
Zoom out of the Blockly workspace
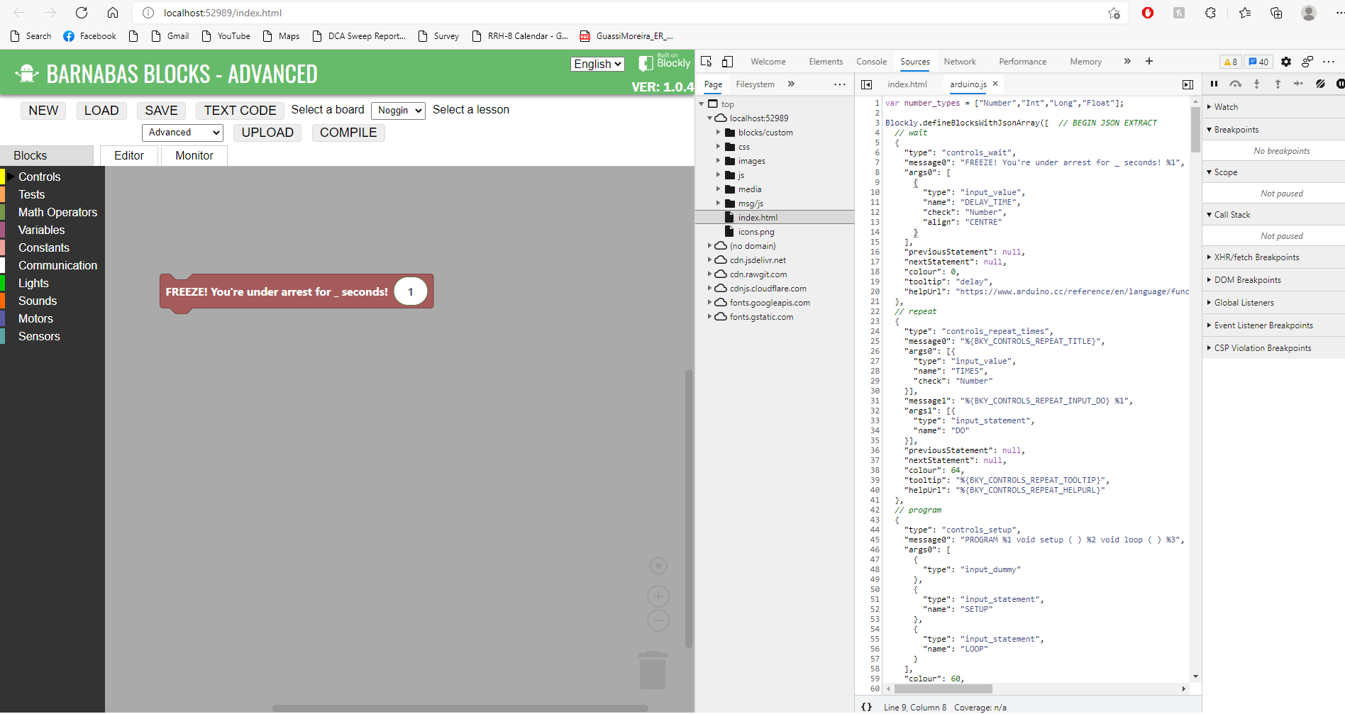pos(658,620)
